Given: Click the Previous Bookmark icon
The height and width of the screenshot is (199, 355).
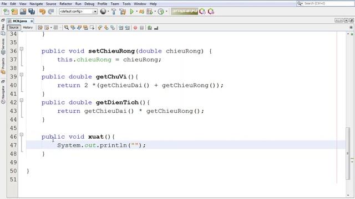Looking at the screenshot, I should 100,28.
